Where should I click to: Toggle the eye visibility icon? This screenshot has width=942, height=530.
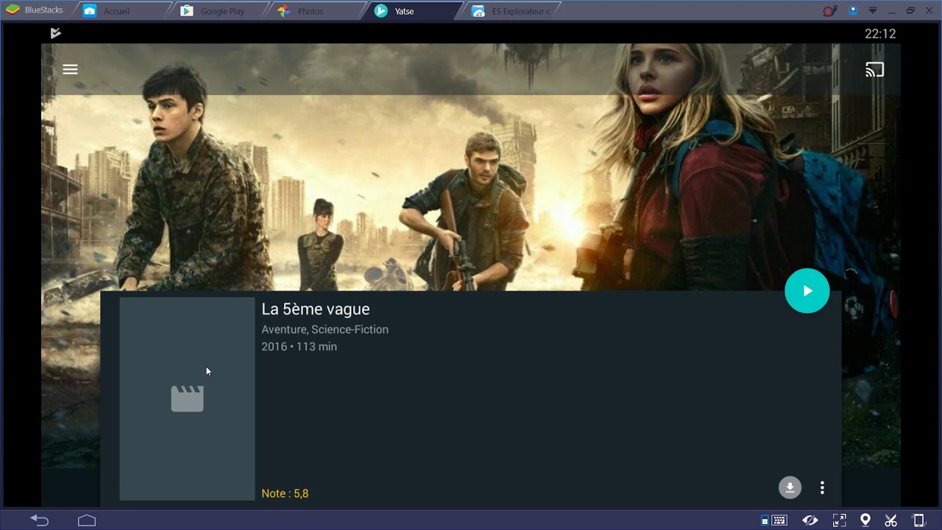click(810, 520)
